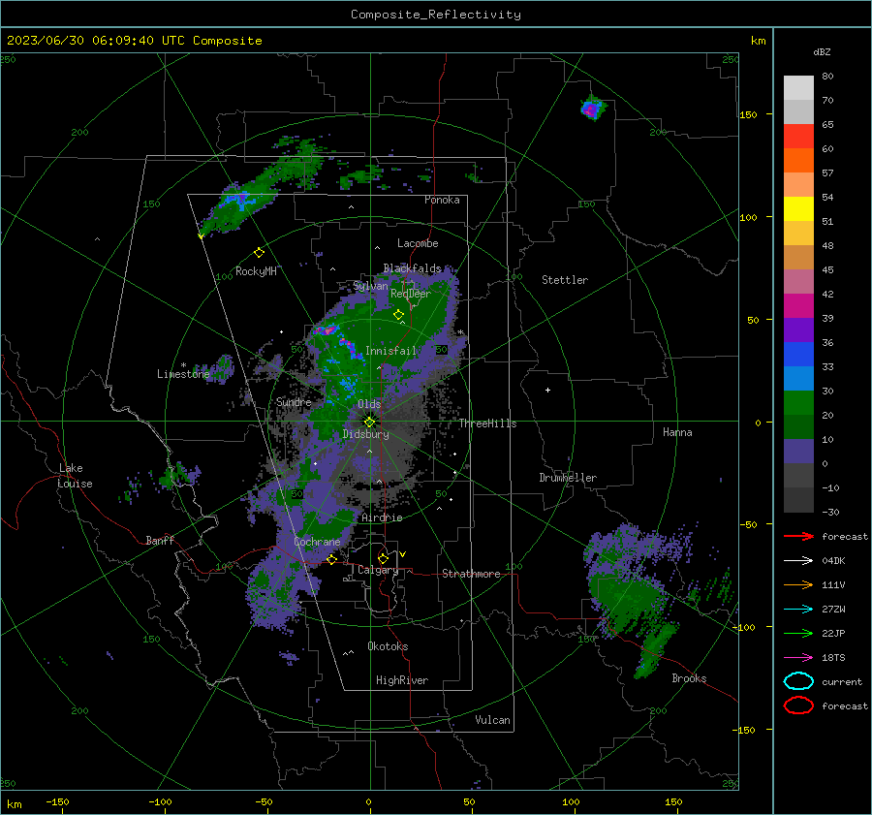The height and width of the screenshot is (815, 872).
Task: Click the Cochrane city label
Action: click(317, 542)
